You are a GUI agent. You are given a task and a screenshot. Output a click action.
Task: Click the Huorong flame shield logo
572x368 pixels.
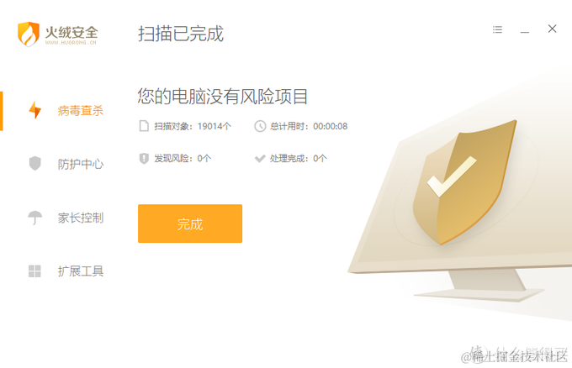(29, 34)
